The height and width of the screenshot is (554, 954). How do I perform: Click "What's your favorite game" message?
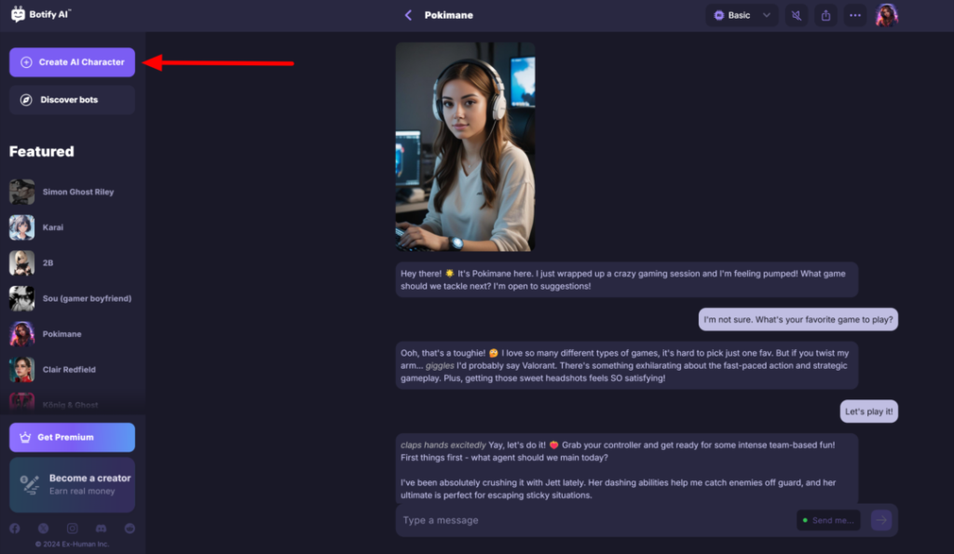point(798,320)
